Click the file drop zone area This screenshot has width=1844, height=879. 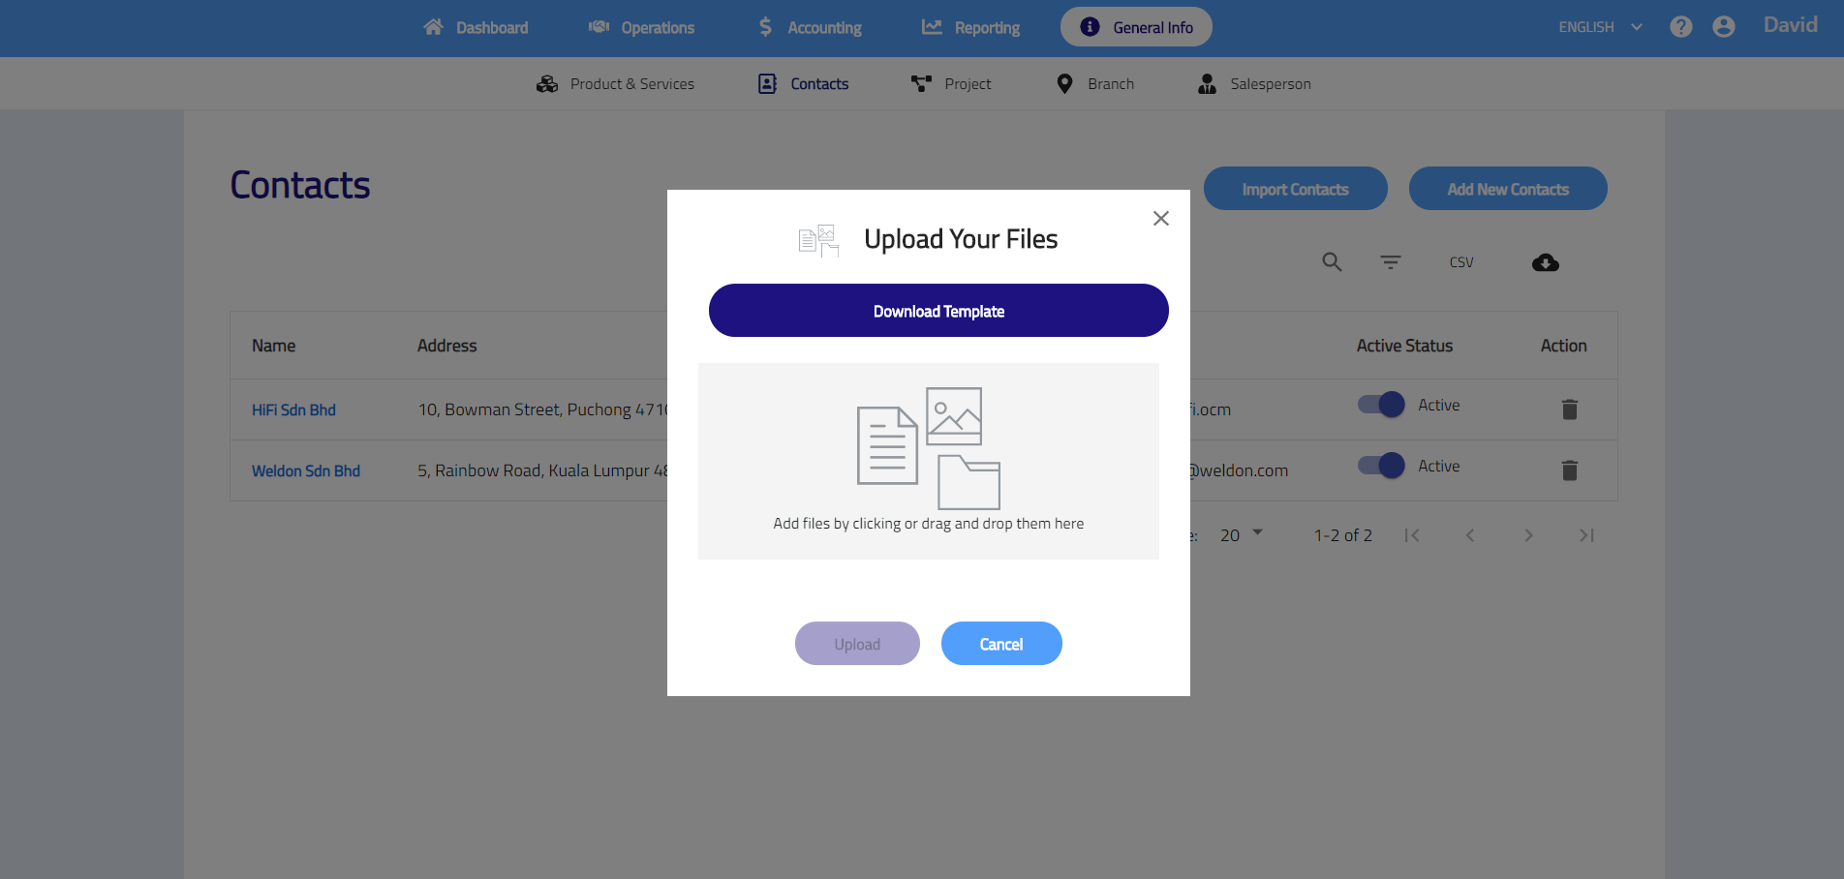[x=928, y=461]
